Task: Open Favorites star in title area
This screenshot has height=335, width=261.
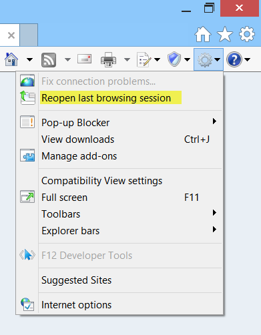Action: [x=225, y=34]
